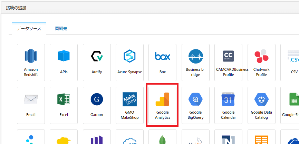Select the Google Data Catalog tile
The height and width of the screenshot is (144, 299).
pos(261,105)
